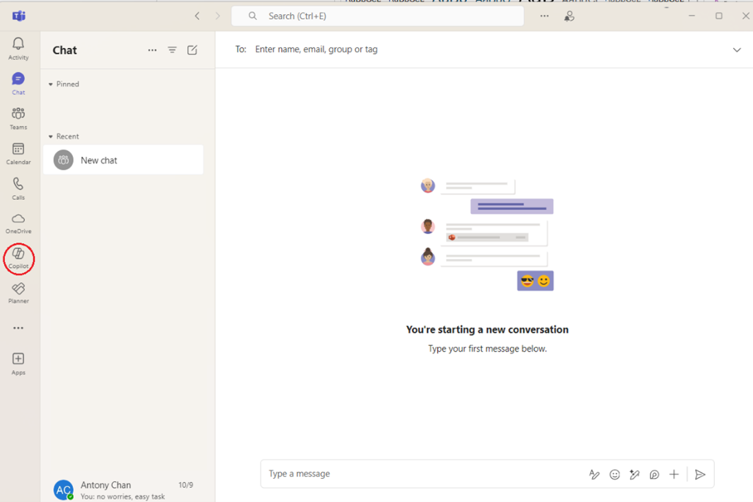Open the Apps store icon
The width and height of the screenshot is (753, 502).
click(x=19, y=363)
